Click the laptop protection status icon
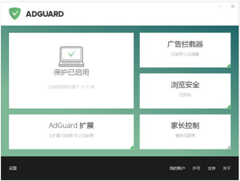Viewport: 240px width, 181px height. pos(72,57)
